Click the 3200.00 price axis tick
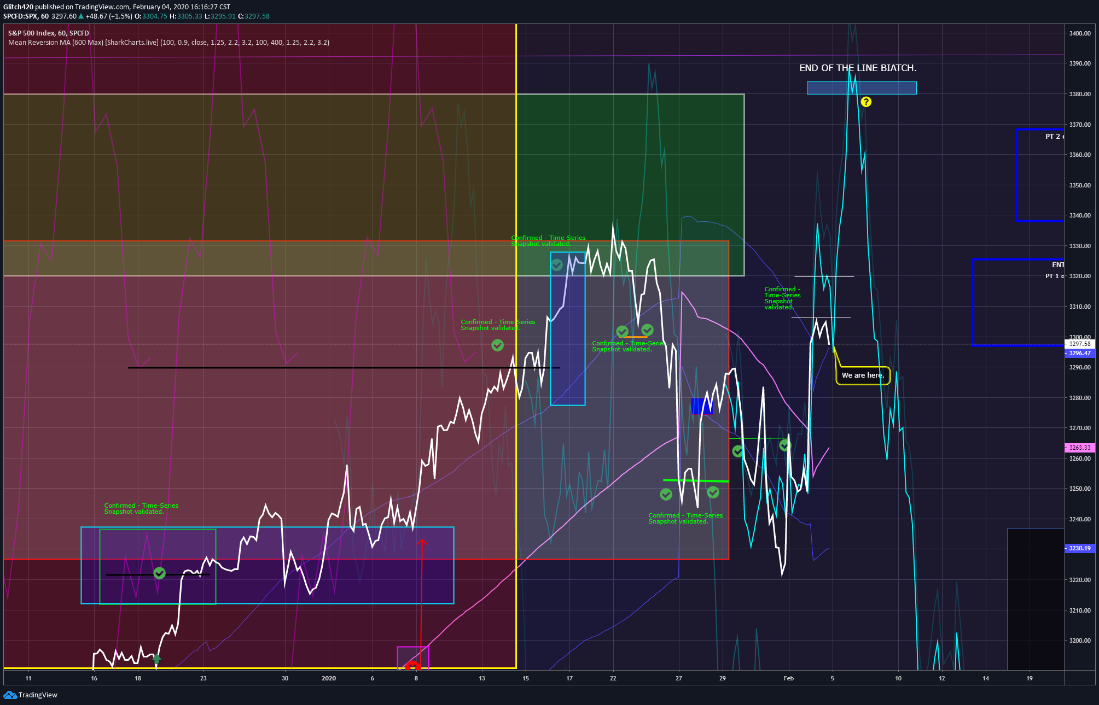The height and width of the screenshot is (705, 1099). tap(1080, 641)
